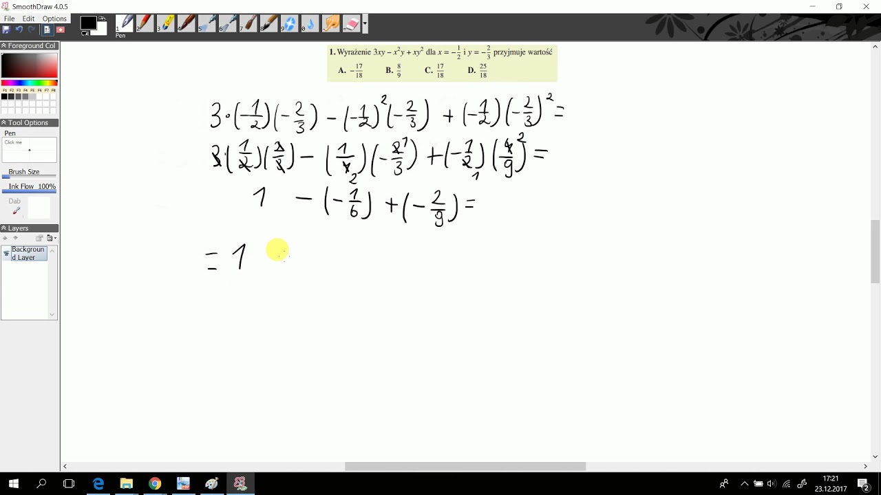Screen dimensions: 881x495
Task: Click the layers list scroll down arrow
Action: pos(52,315)
